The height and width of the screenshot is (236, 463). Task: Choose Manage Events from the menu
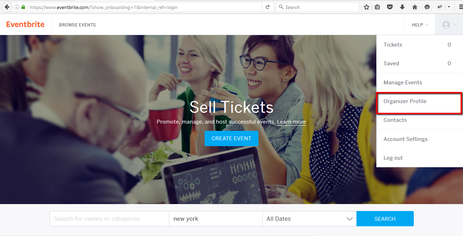tap(403, 83)
